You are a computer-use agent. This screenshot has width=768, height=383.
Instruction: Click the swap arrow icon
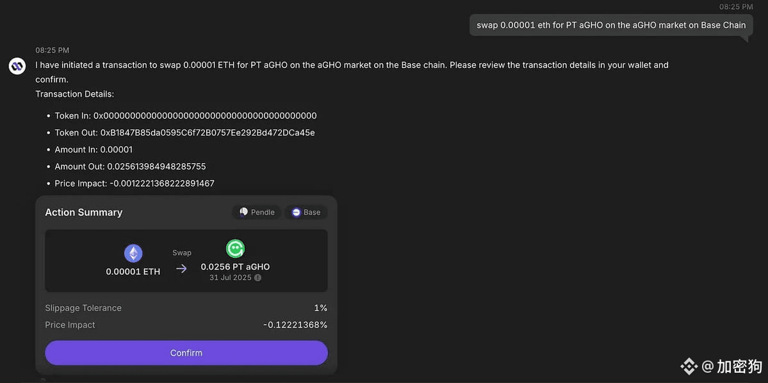pos(181,268)
